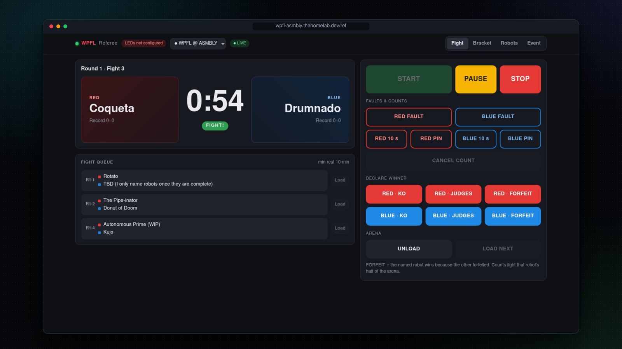Click the LEDs not configured badge
The height and width of the screenshot is (349, 622).
[144, 43]
